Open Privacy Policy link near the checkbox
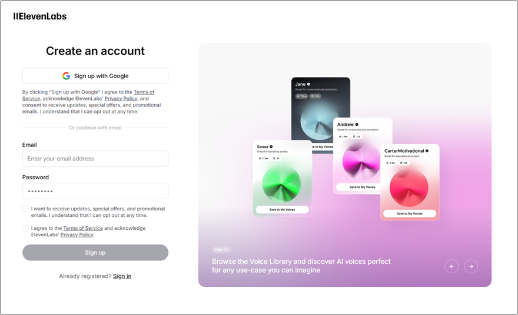The height and width of the screenshot is (315, 518). tap(77, 234)
